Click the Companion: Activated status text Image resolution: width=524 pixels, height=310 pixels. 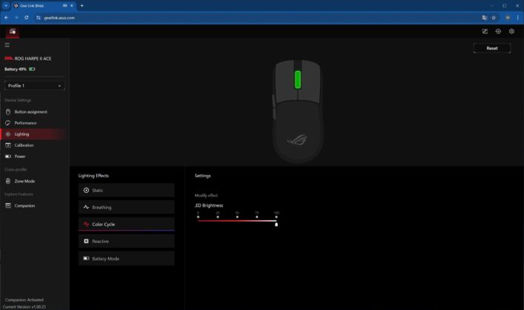(x=24, y=300)
